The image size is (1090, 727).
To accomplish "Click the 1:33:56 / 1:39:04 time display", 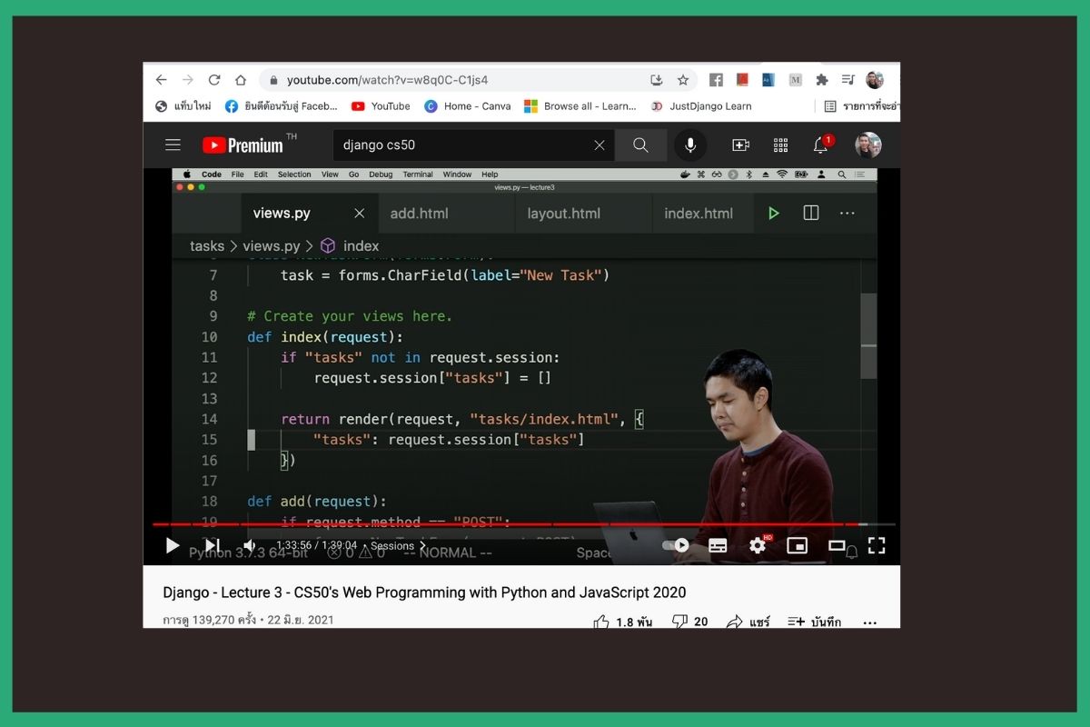I will (x=317, y=546).
